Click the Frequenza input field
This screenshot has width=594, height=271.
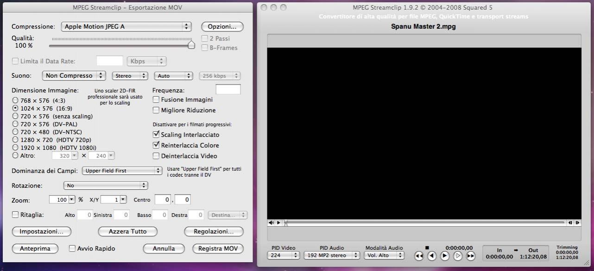[x=228, y=90]
